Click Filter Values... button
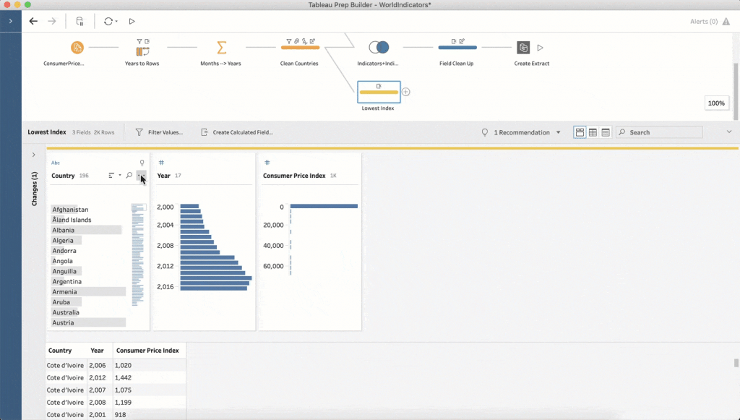Viewport: 740px width, 420px height. pyautogui.click(x=159, y=132)
